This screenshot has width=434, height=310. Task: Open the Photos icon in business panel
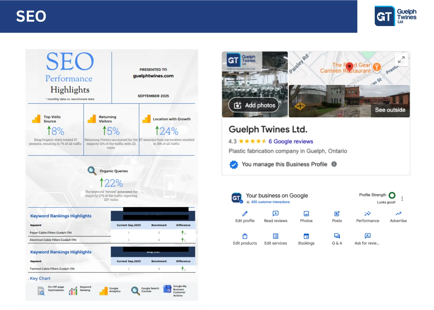pyautogui.click(x=306, y=214)
